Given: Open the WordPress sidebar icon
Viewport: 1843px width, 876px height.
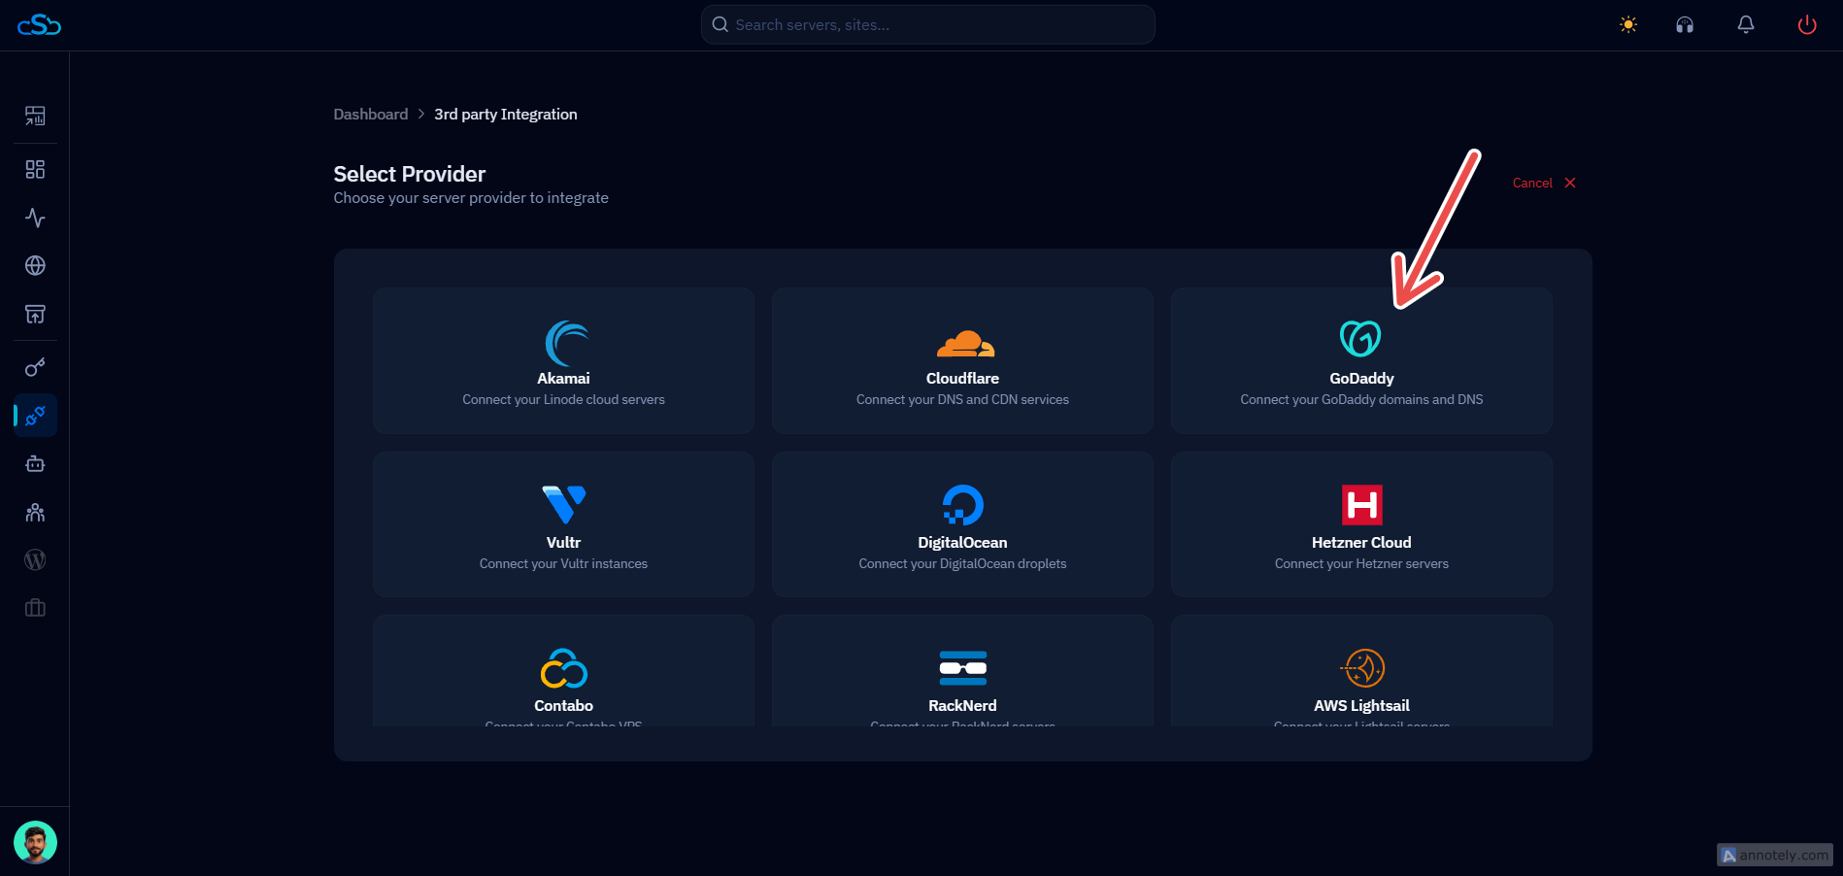Looking at the screenshot, I should pyautogui.click(x=35, y=560).
